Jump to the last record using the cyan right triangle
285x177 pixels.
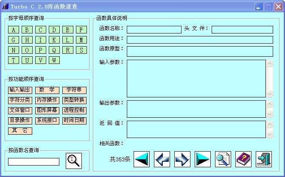[x=203, y=159]
